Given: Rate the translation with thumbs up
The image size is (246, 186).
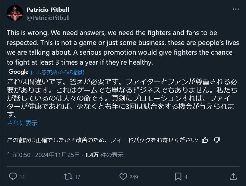Looking at the screenshot, I should click(205, 140).
